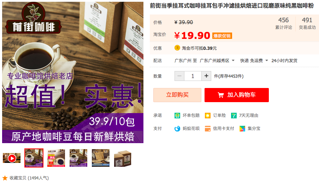Image resolution: width=319 pixels, height=182 pixels.
Task: Select the cardboard box product thumbnail
Action: coord(123,158)
